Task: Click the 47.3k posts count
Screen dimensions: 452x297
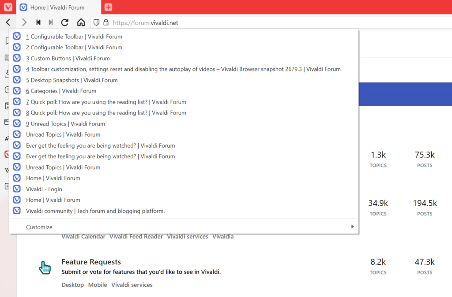Action: point(425,262)
